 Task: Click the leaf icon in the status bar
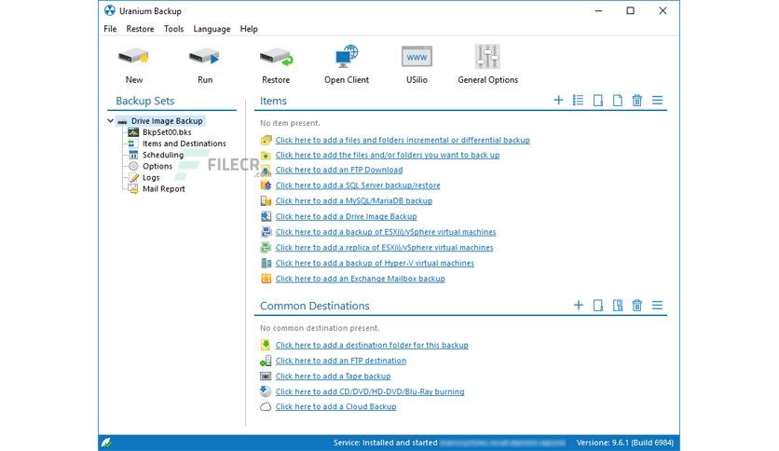coord(106,442)
